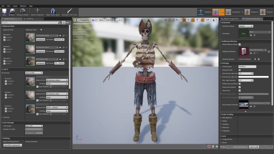274x154 pixels.
Task: Activate the Cloth Paint tool
Action: pyautogui.click(x=70, y=12)
